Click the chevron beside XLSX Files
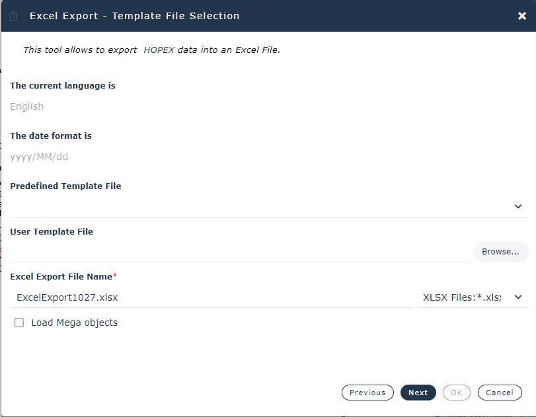Screen dimensions: 536x417 click(518, 297)
